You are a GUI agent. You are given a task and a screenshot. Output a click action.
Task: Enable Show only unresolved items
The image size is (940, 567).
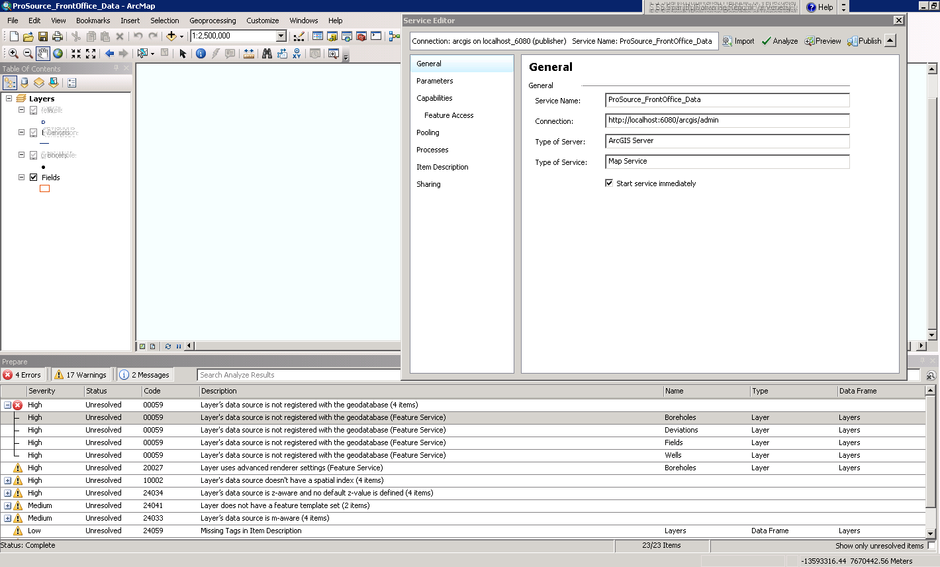coord(931,546)
